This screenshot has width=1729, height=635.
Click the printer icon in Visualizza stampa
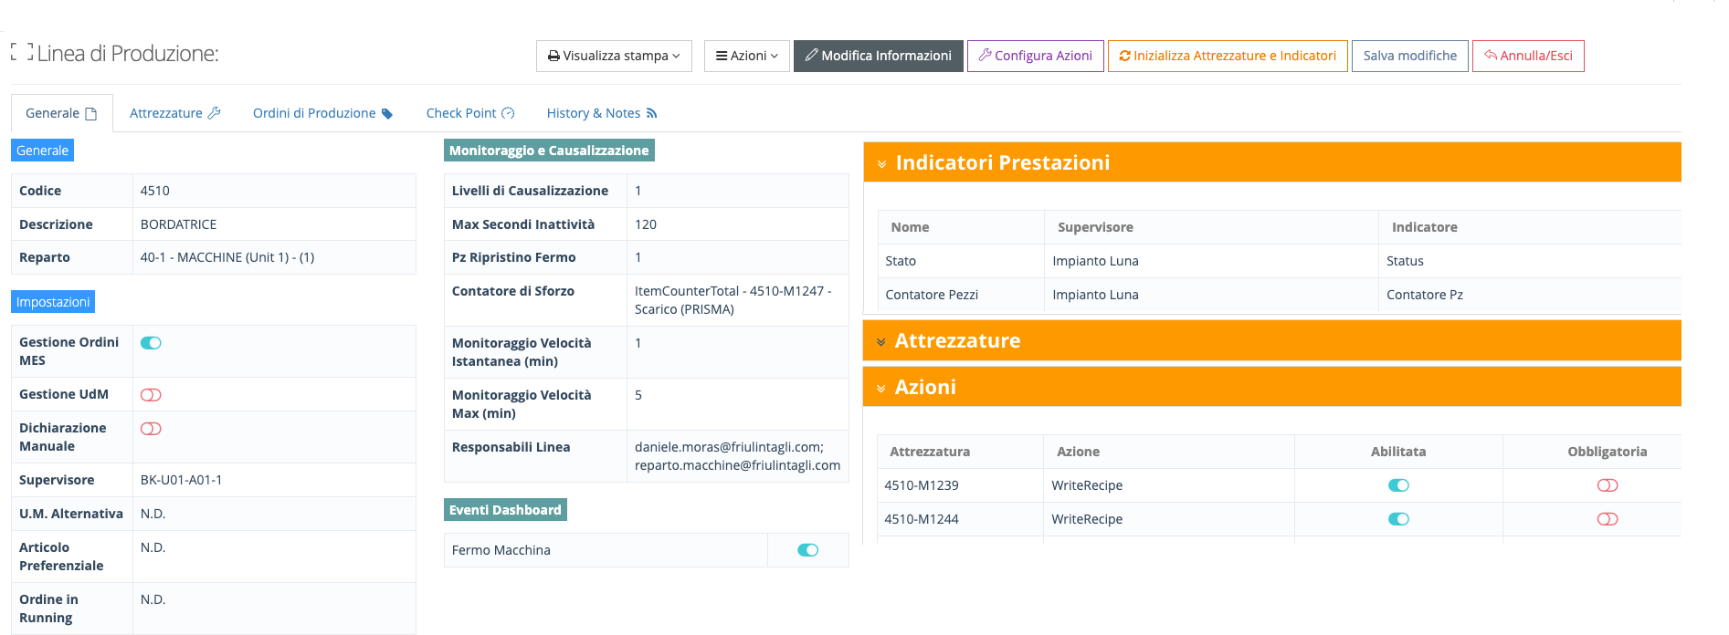tap(553, 57)
